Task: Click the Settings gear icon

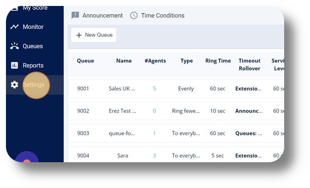Action: click(14, 85)
